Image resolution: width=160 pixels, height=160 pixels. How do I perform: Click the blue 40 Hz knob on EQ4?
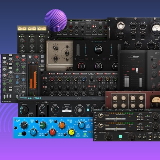(34, 132)
